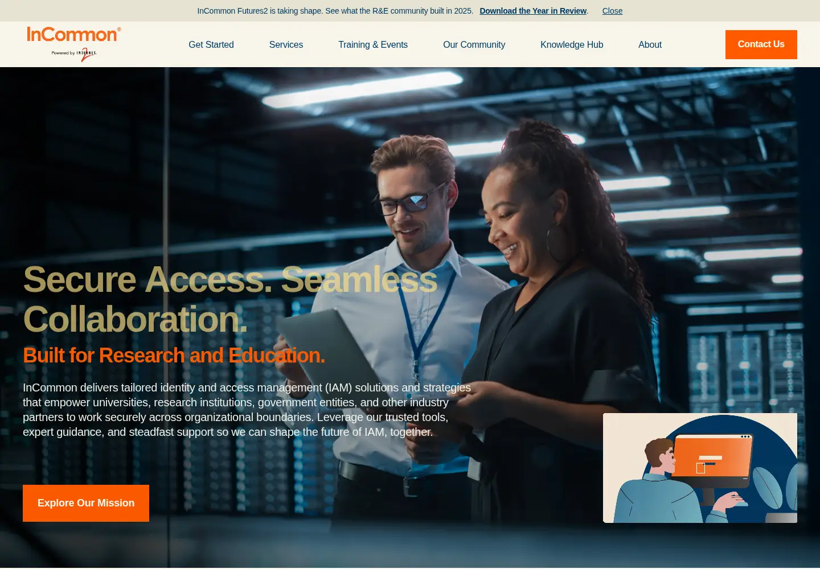820x569 pixels.
Task: Click the Contact Us button
Action: tap(761, 44)
